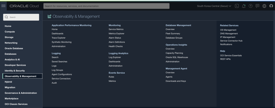The width and height of the screenshot is (275, 108).
Task: Select Observability & Management in the sidebar
Action: [22, 76]
